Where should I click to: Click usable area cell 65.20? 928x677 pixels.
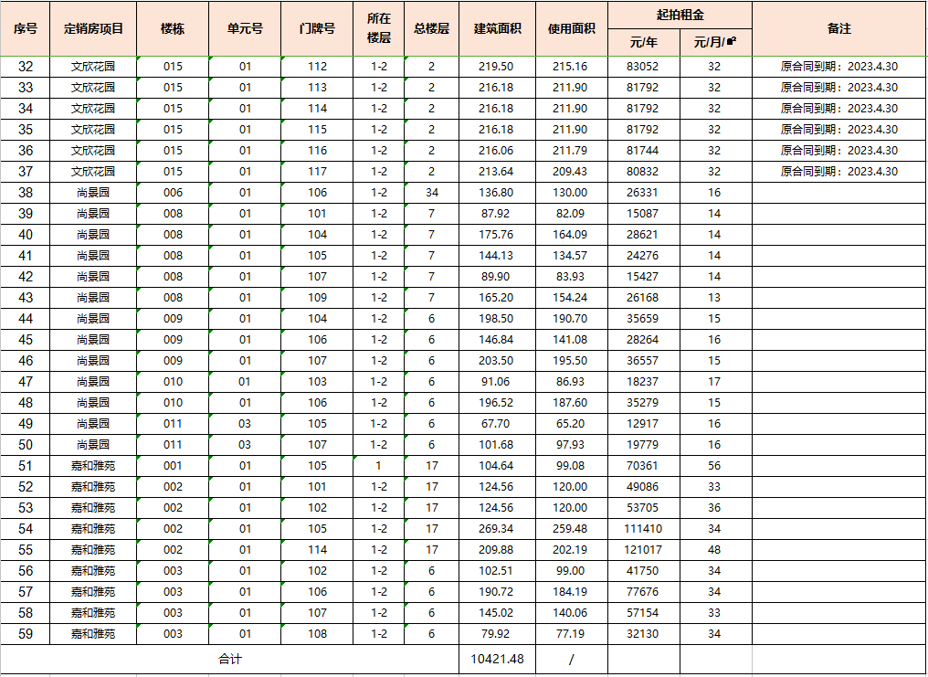coord(571,424)
